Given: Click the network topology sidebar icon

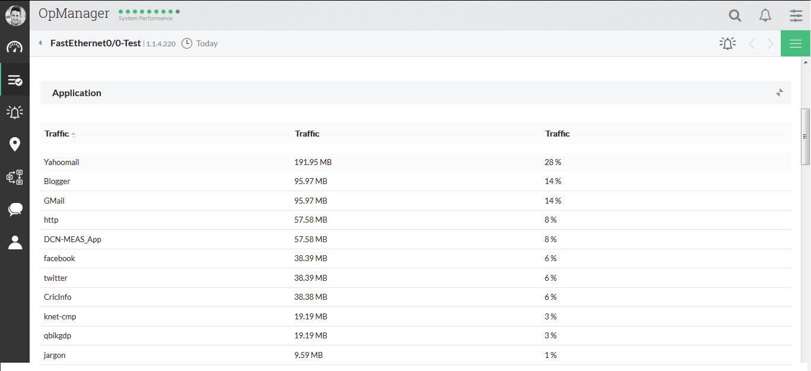Looking at the screenshot, I should [14, 177].
